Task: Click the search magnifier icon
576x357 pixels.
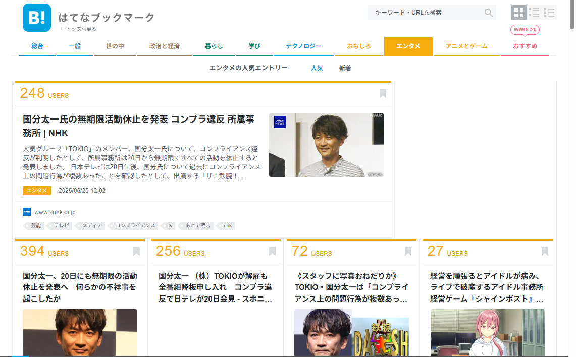Action: point(488,13)
